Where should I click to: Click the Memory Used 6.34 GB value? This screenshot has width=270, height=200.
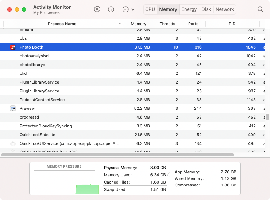click(158, 175)
